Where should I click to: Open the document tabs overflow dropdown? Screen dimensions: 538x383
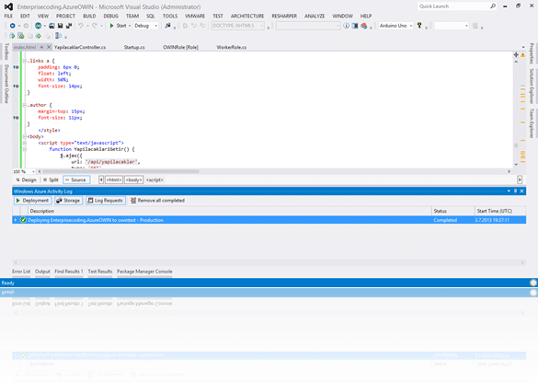[523, 47]
